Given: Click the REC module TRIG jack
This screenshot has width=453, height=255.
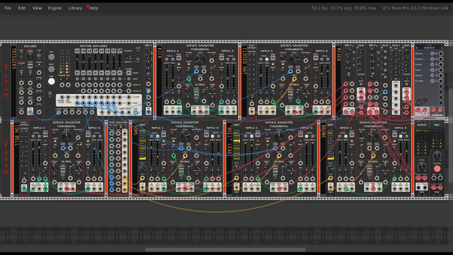Looking at the screenshot, I should click(440, 178).
